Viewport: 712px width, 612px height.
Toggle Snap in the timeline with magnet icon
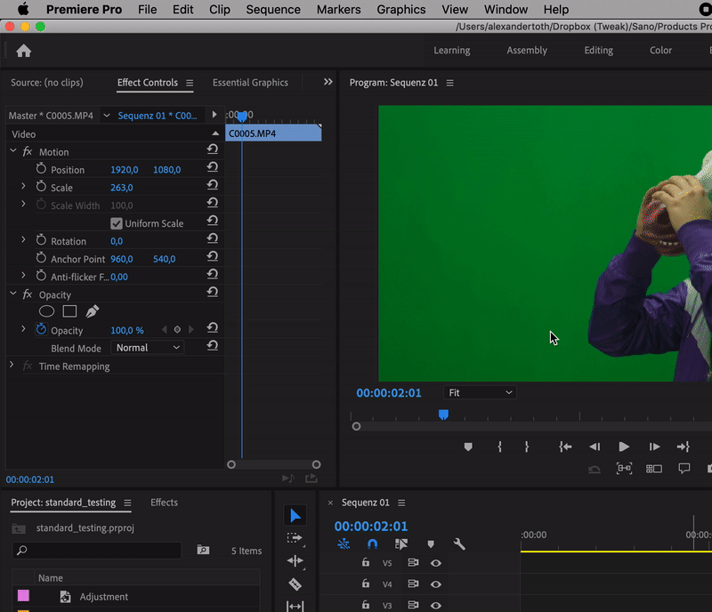point(372,544)
